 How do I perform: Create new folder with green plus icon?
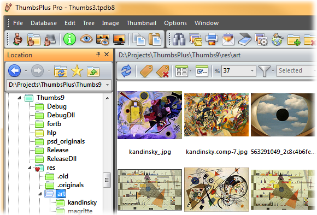pos(294,40)
